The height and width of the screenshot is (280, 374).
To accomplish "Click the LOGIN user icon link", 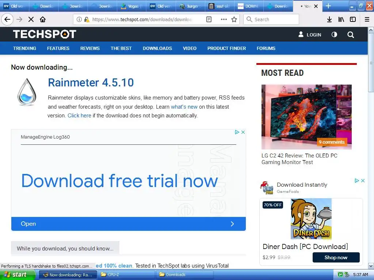I will [x=310, y=35].
